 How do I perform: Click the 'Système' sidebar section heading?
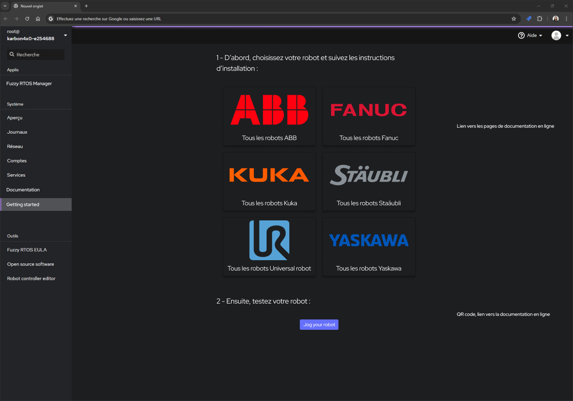[x=15, y=104]
